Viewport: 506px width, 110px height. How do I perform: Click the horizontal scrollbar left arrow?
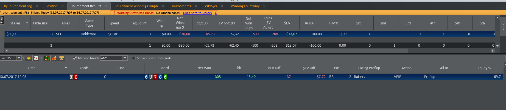pos(7,51)
